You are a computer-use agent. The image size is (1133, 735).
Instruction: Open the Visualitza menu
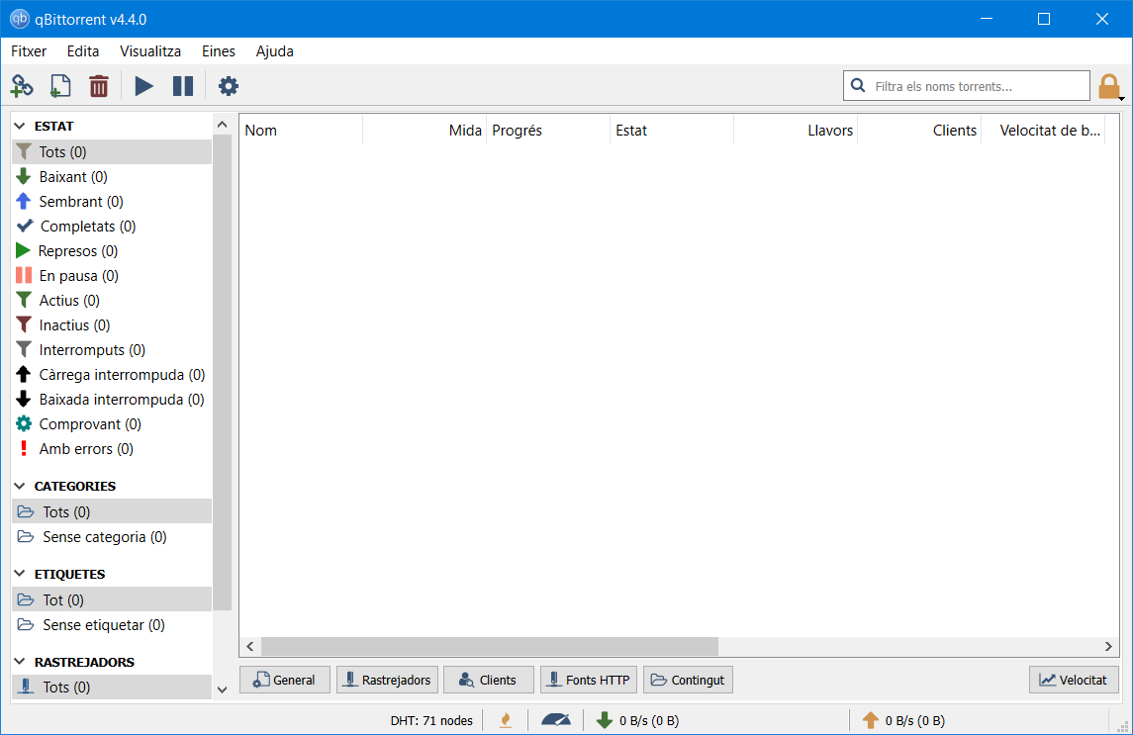click(x=150, y=51)
